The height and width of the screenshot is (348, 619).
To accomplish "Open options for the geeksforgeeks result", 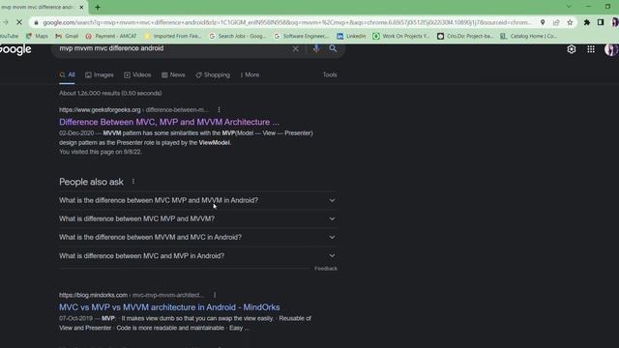I will 220,109.
